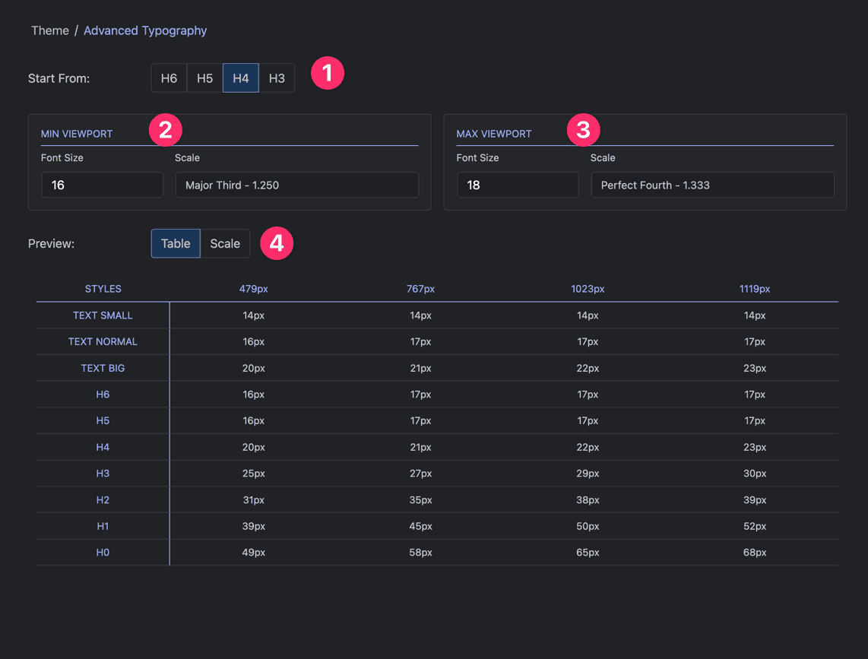
Task: Open the Min Viewport scale dropdown
Action: (296, 185)
